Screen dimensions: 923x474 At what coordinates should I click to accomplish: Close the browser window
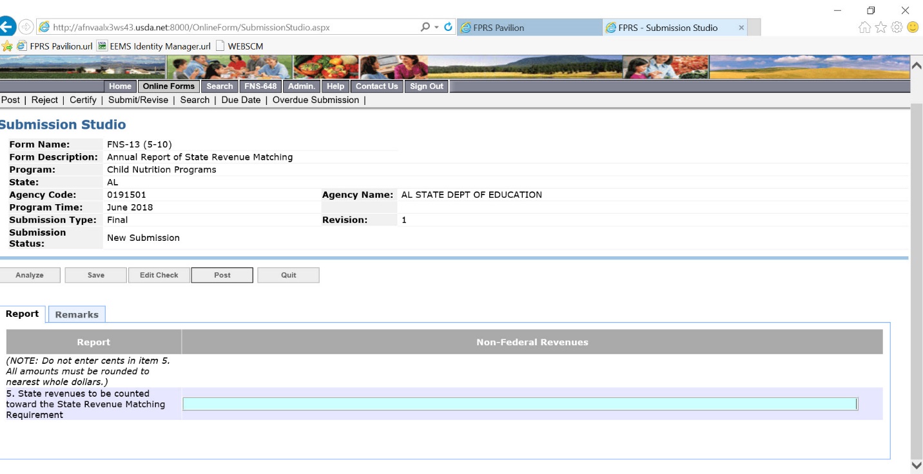[x=905, y=10]
